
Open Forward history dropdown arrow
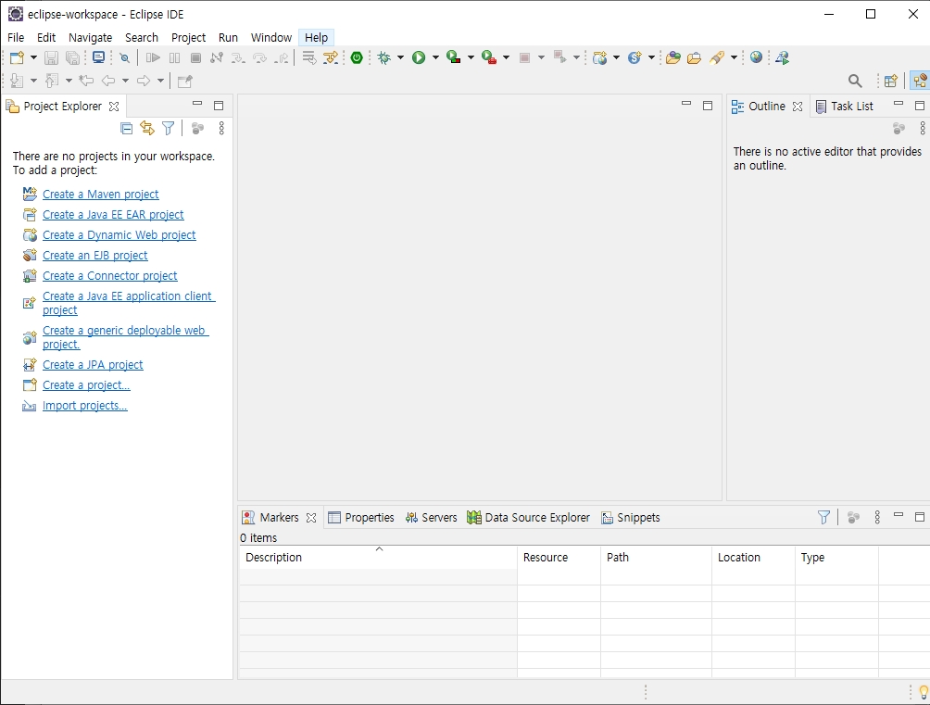[x=160, y=81]
